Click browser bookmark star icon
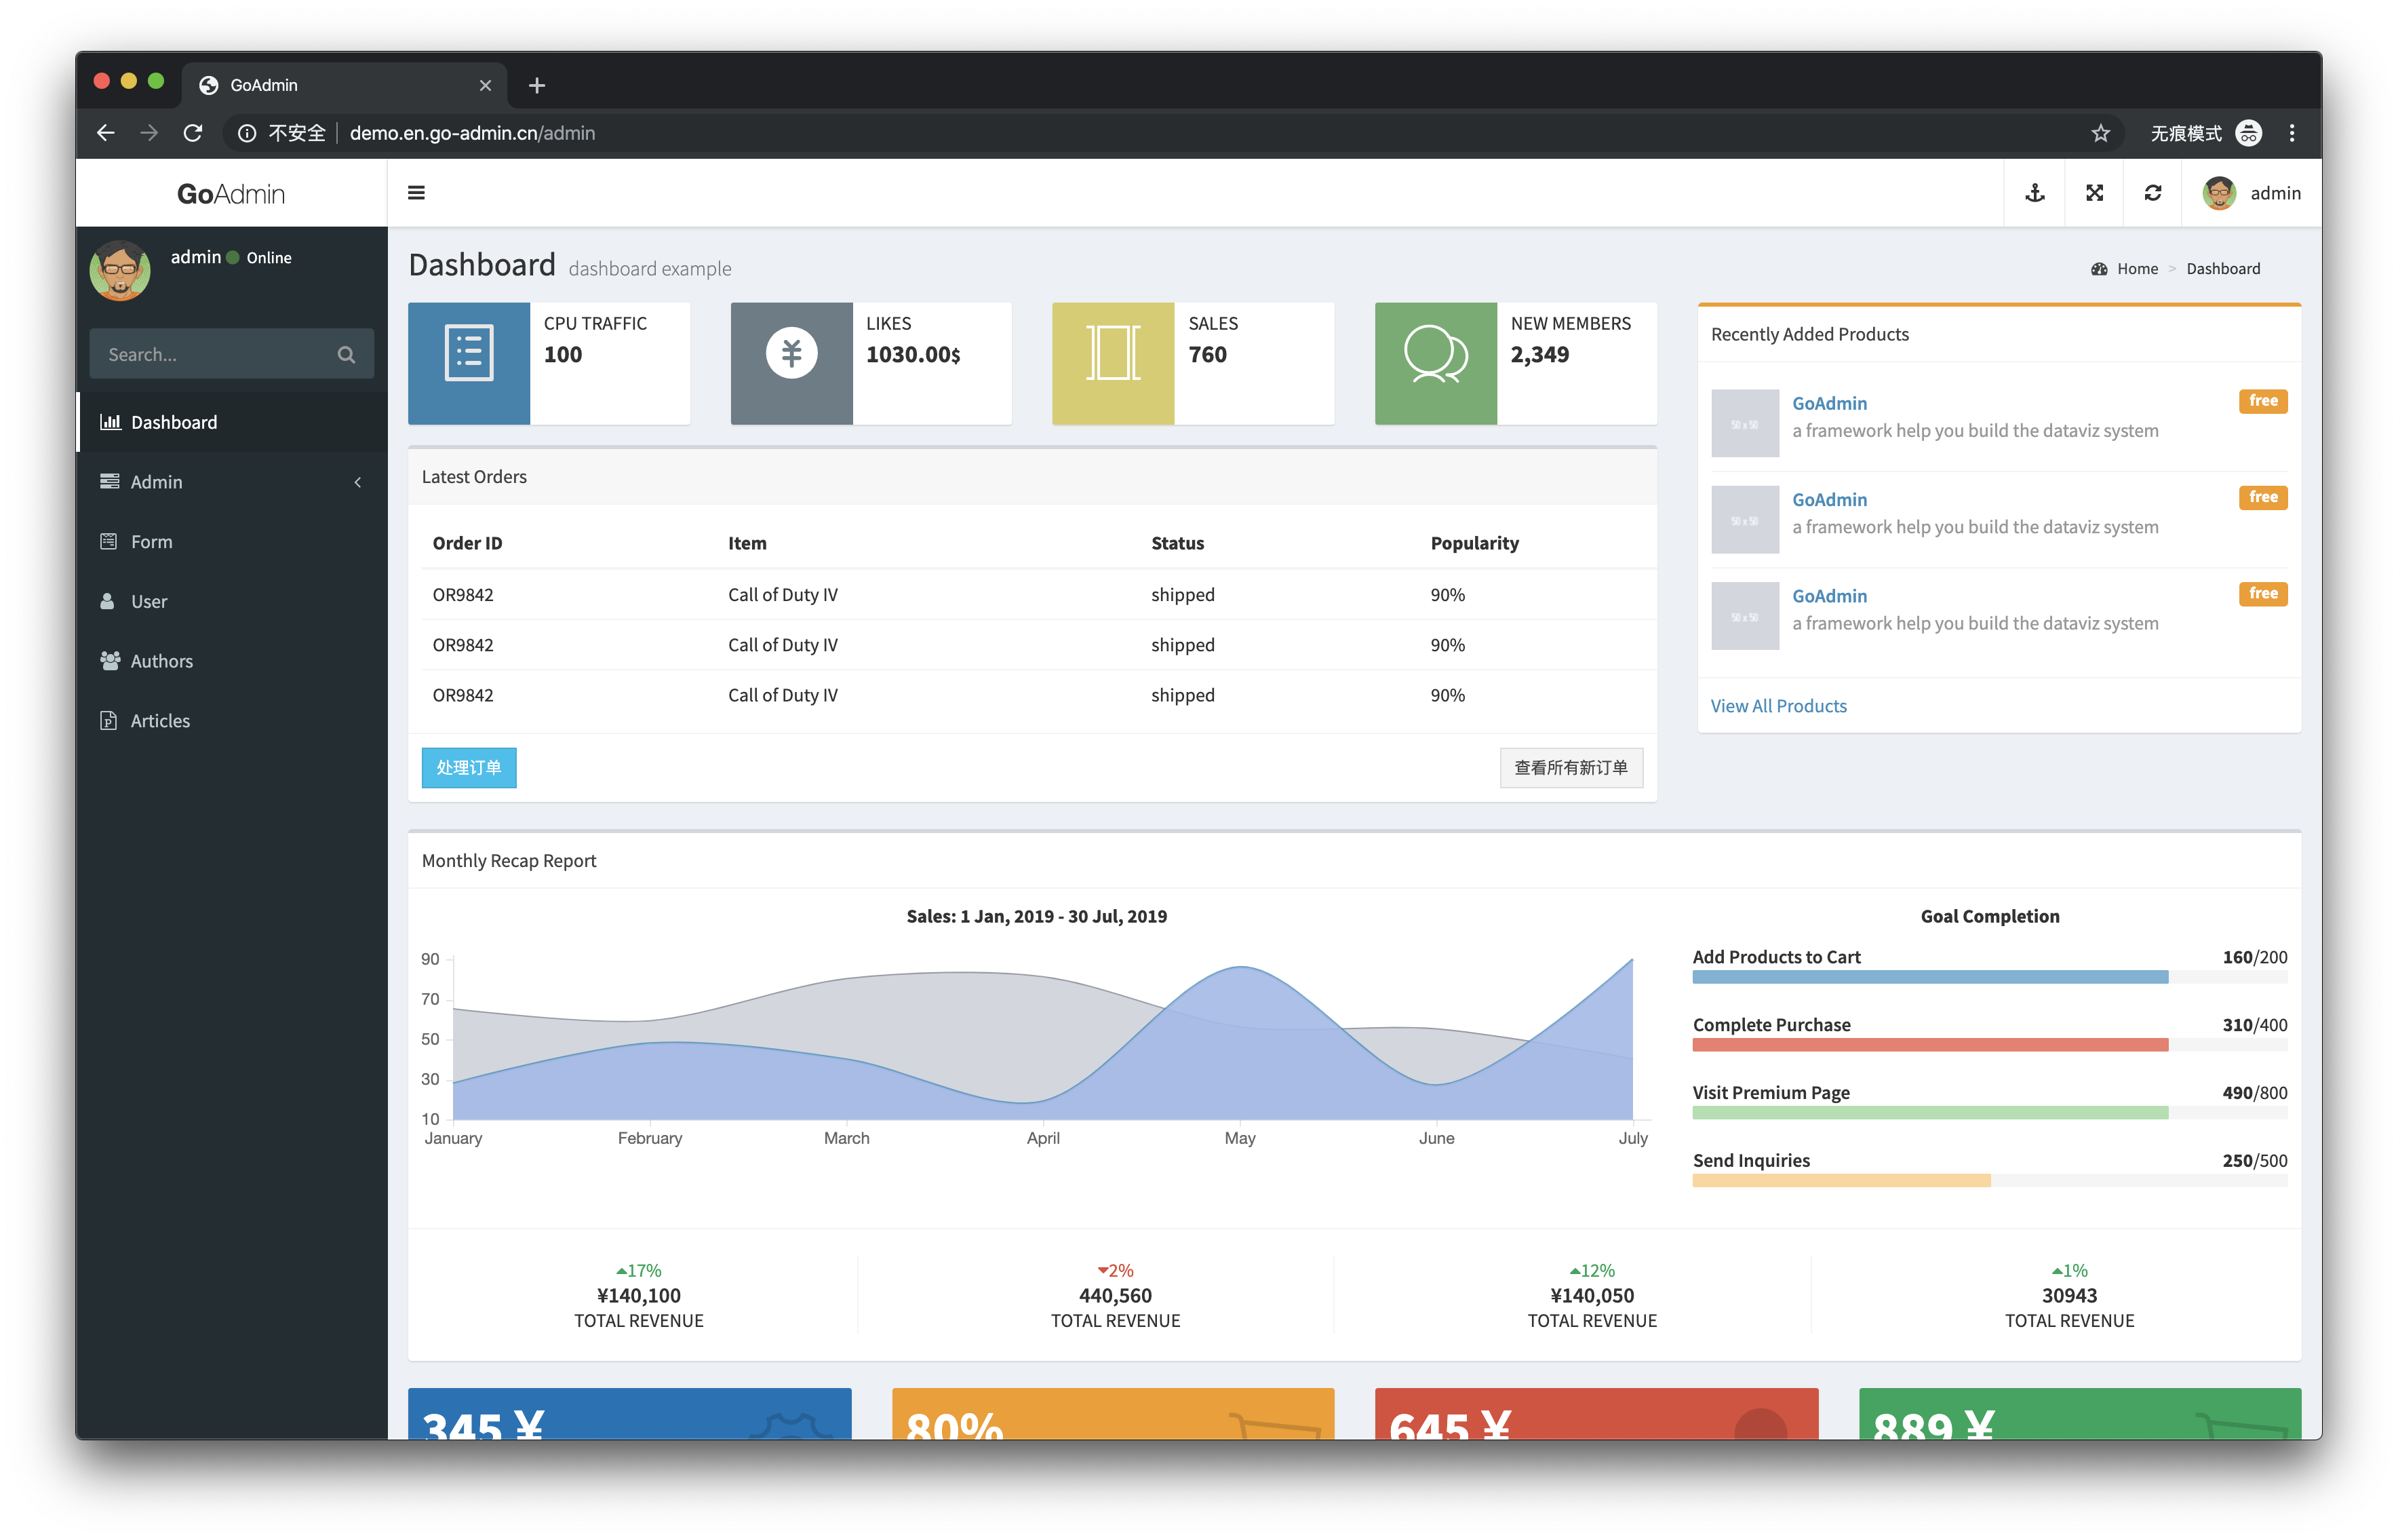Viewport: 2398px width, 1540px height. [2100, 133]
